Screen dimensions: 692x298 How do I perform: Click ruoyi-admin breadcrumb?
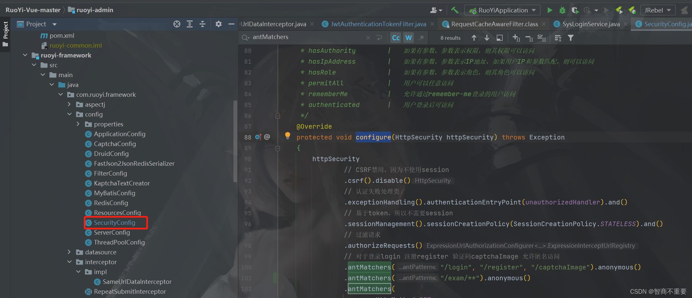90,10
